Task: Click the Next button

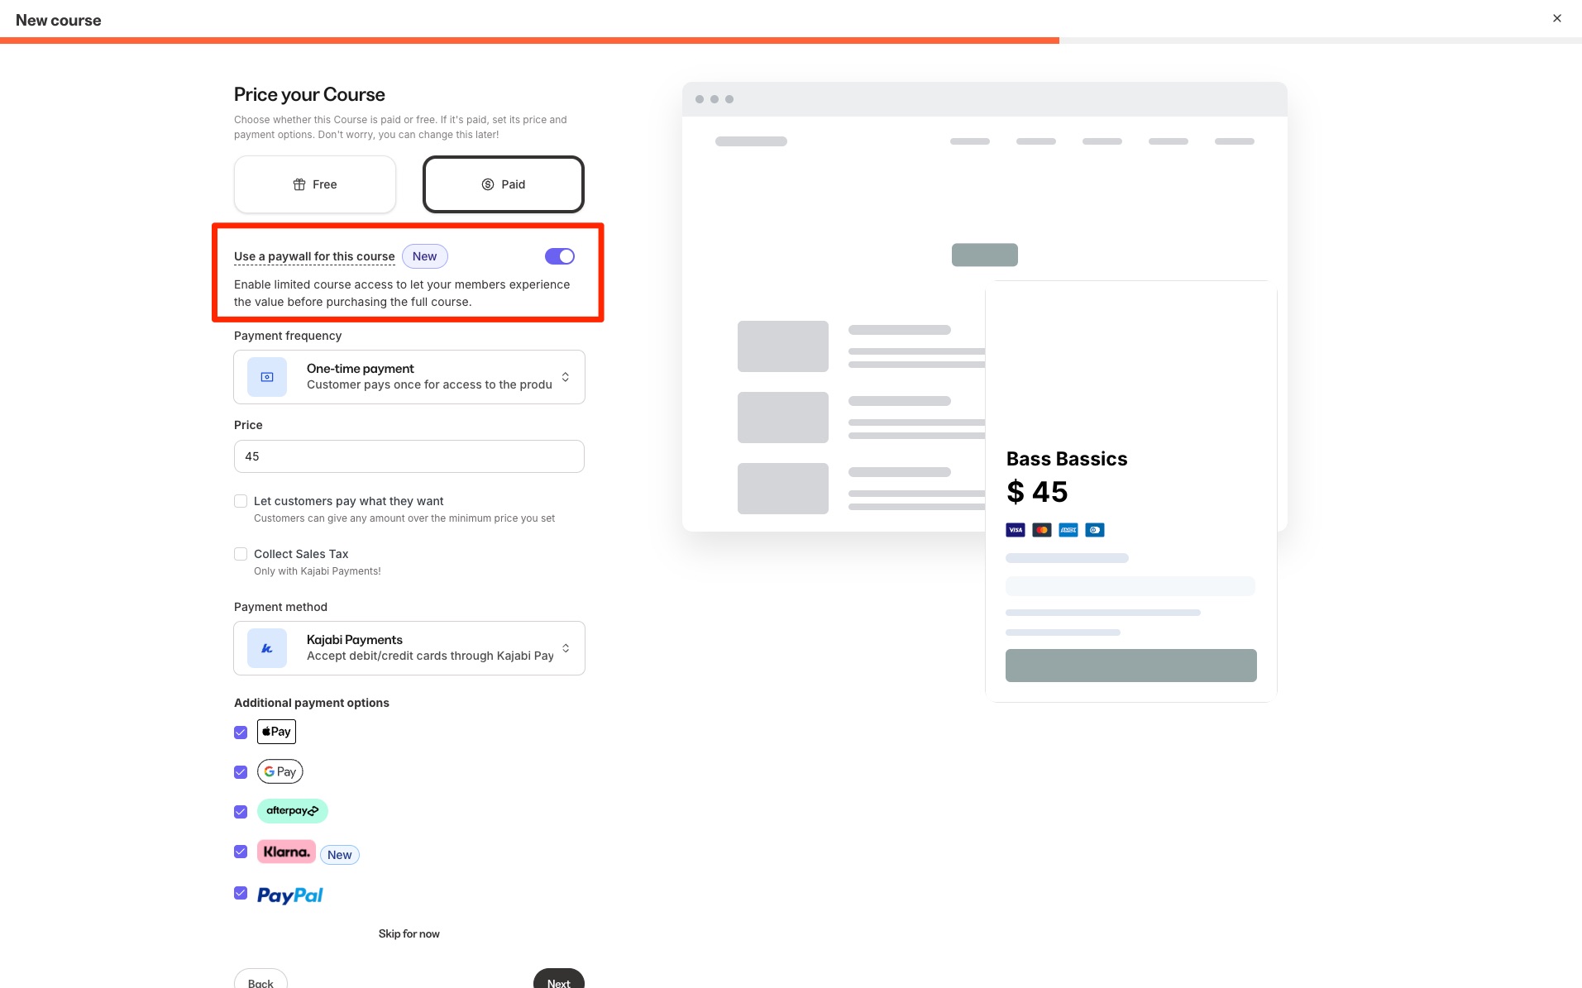Action: pyautogui.click(x=559, y=980)
